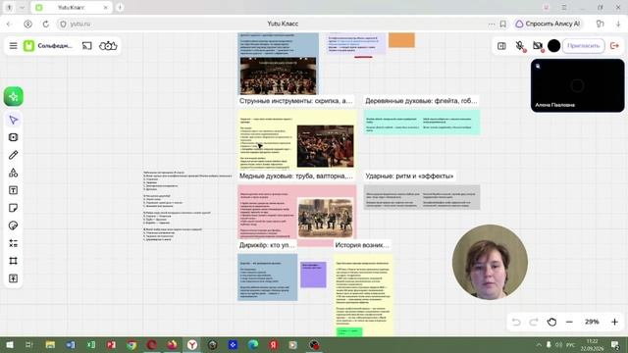Click the upload file tool
Screen dimensions: 628x353
point(13,278)
